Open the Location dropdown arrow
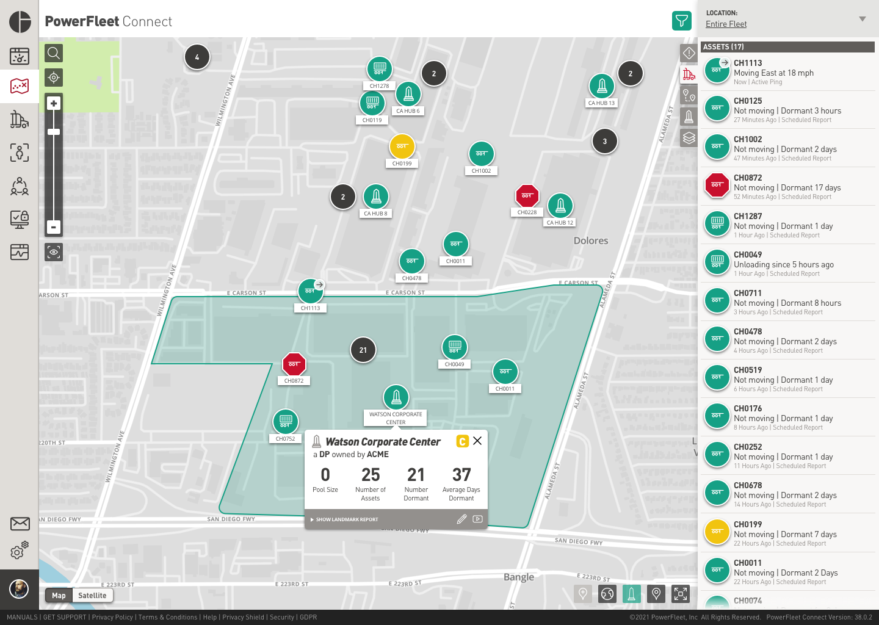Image resolution: width=879 pixels, height=625 pixels. coord(863,19)
